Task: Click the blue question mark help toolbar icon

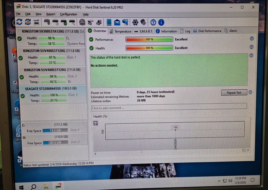Action: (x=153, y=22)
